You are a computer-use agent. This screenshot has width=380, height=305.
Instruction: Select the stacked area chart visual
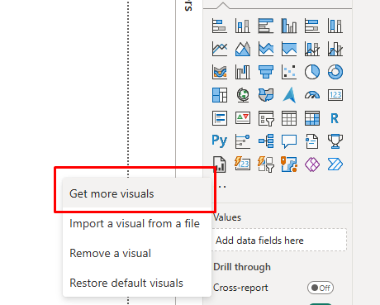coord(266,49)
